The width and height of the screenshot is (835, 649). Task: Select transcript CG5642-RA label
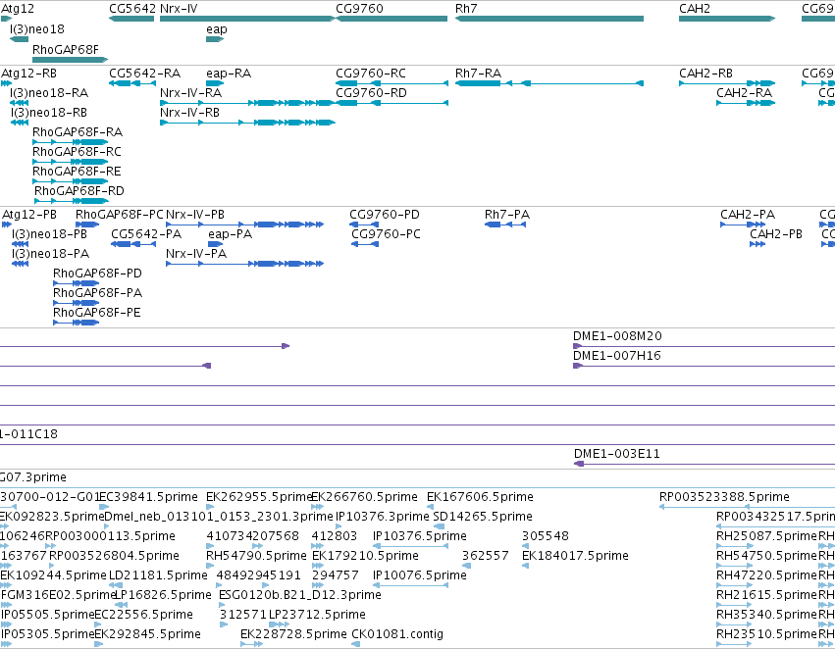point(145,74)
